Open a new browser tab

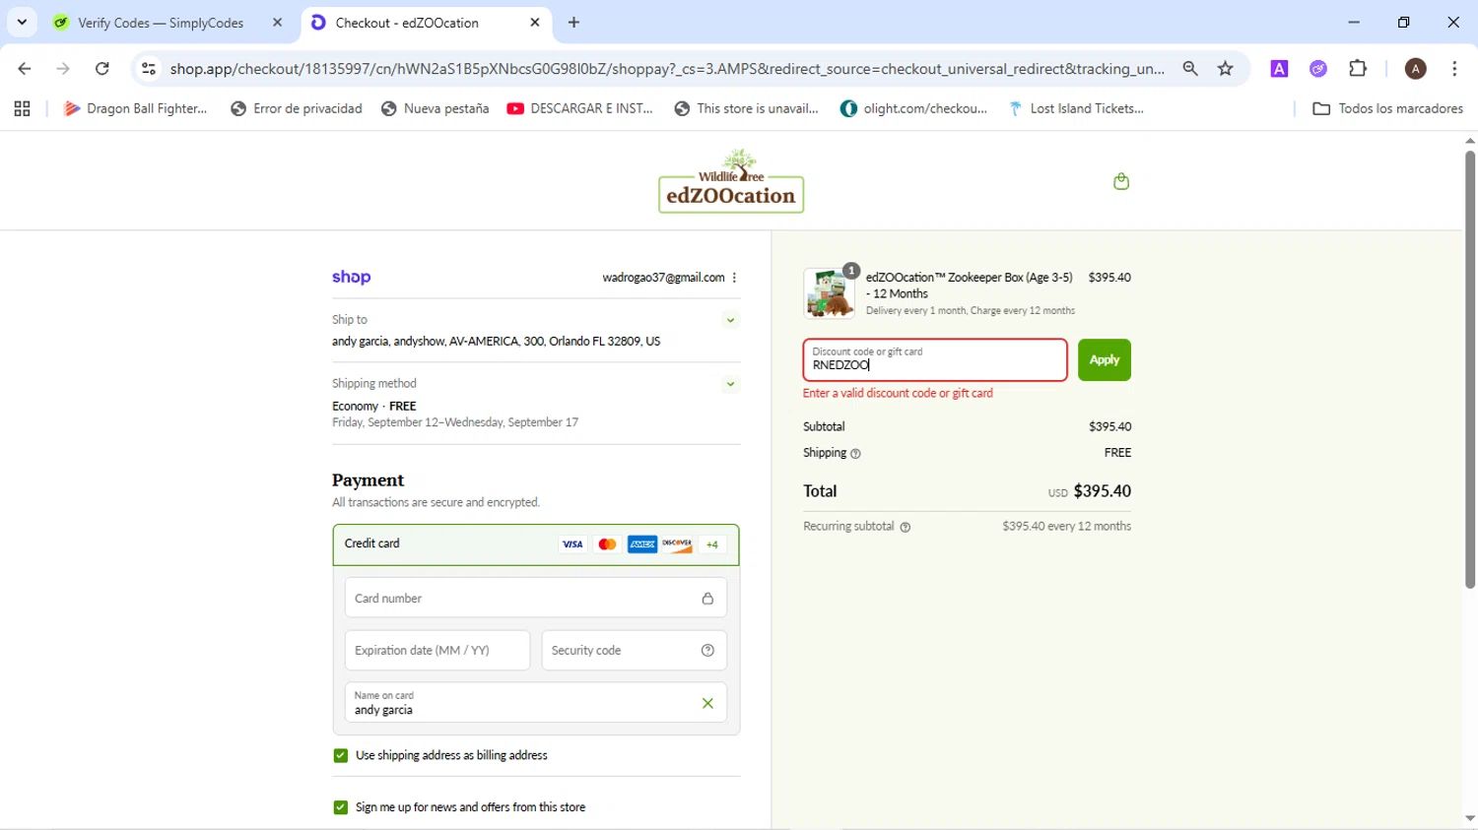574,23
